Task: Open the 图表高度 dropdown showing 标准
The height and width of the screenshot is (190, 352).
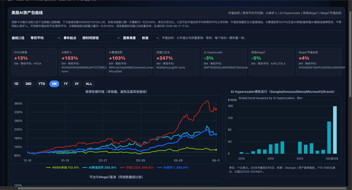Action: (148, 38)
